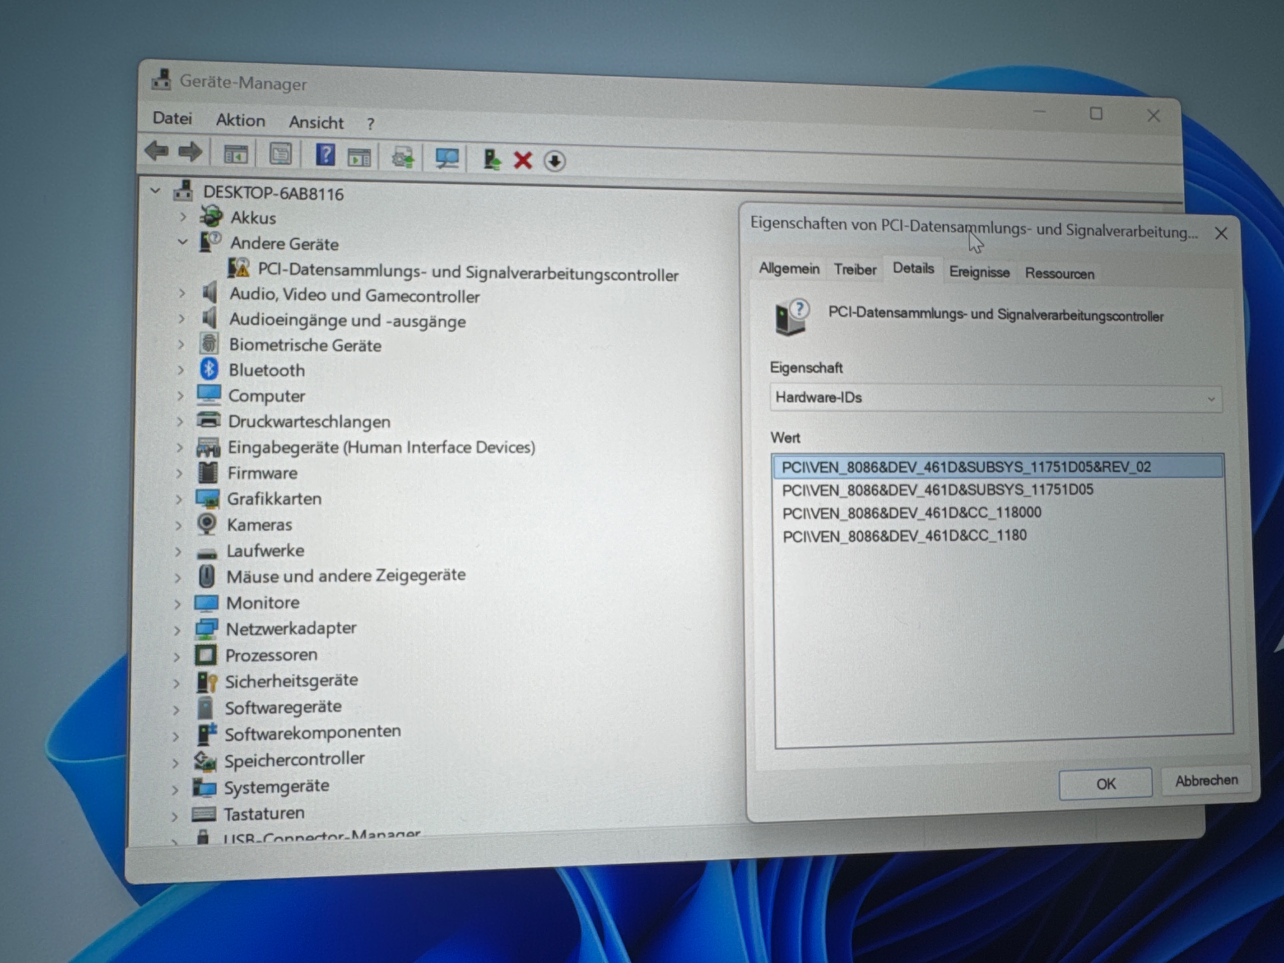Open the Hardware-IDs property dropdown
The height and width of the screenshot is (963, 1284).
pos(995,398)
